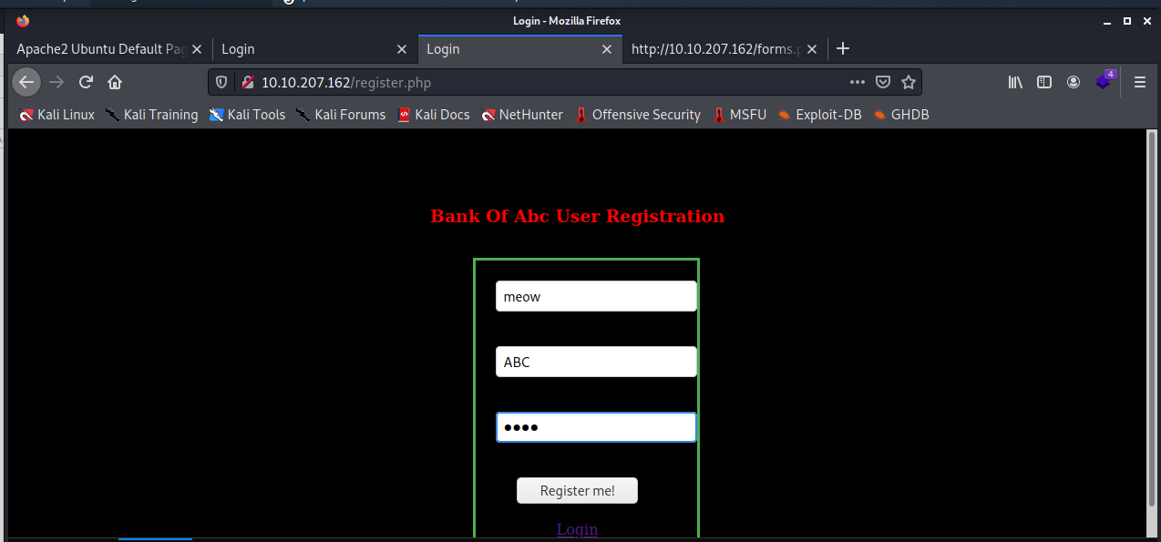
Task: Switch to Apache2 Ubuntu Default Page tab
Action: click(x=100, y=49)
